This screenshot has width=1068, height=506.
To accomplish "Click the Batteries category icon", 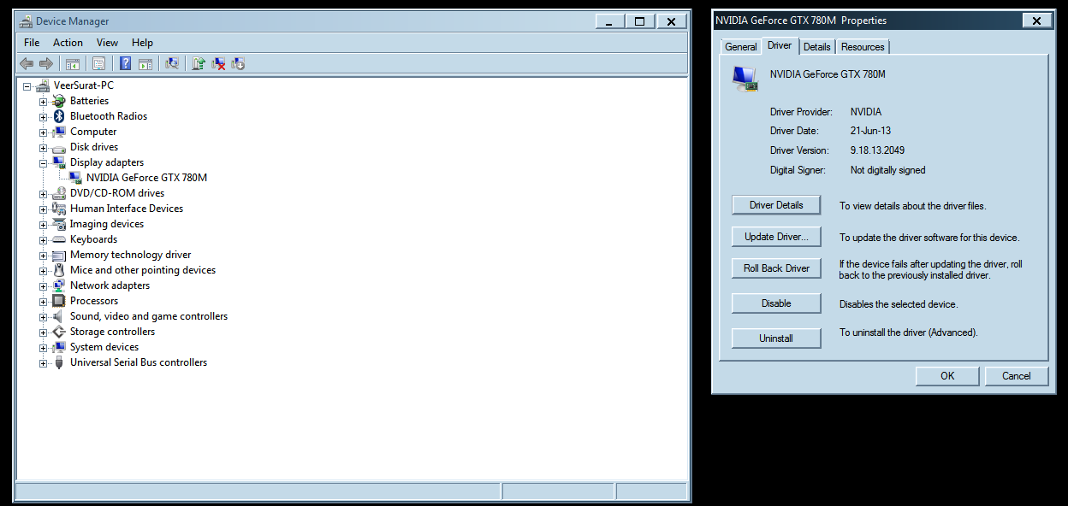I will [59, 101].
